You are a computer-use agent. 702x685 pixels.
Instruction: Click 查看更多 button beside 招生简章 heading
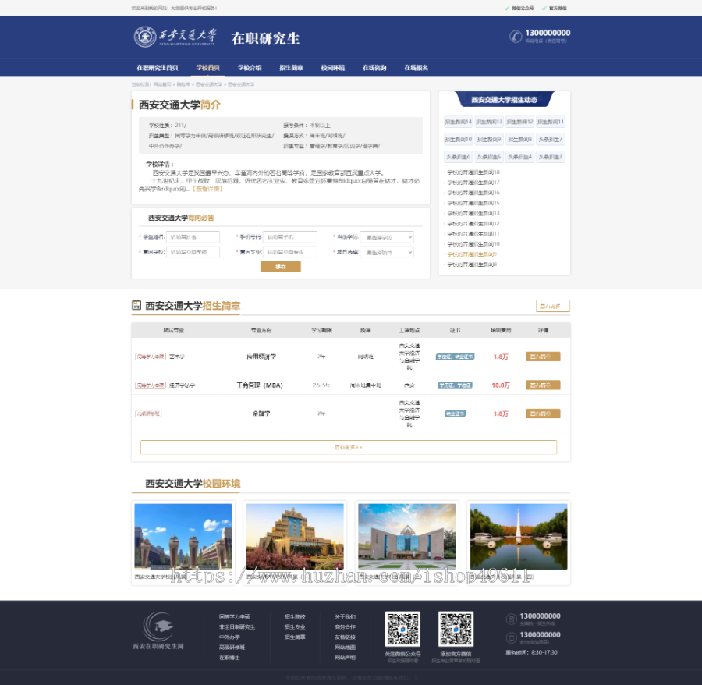coord(553,307)
